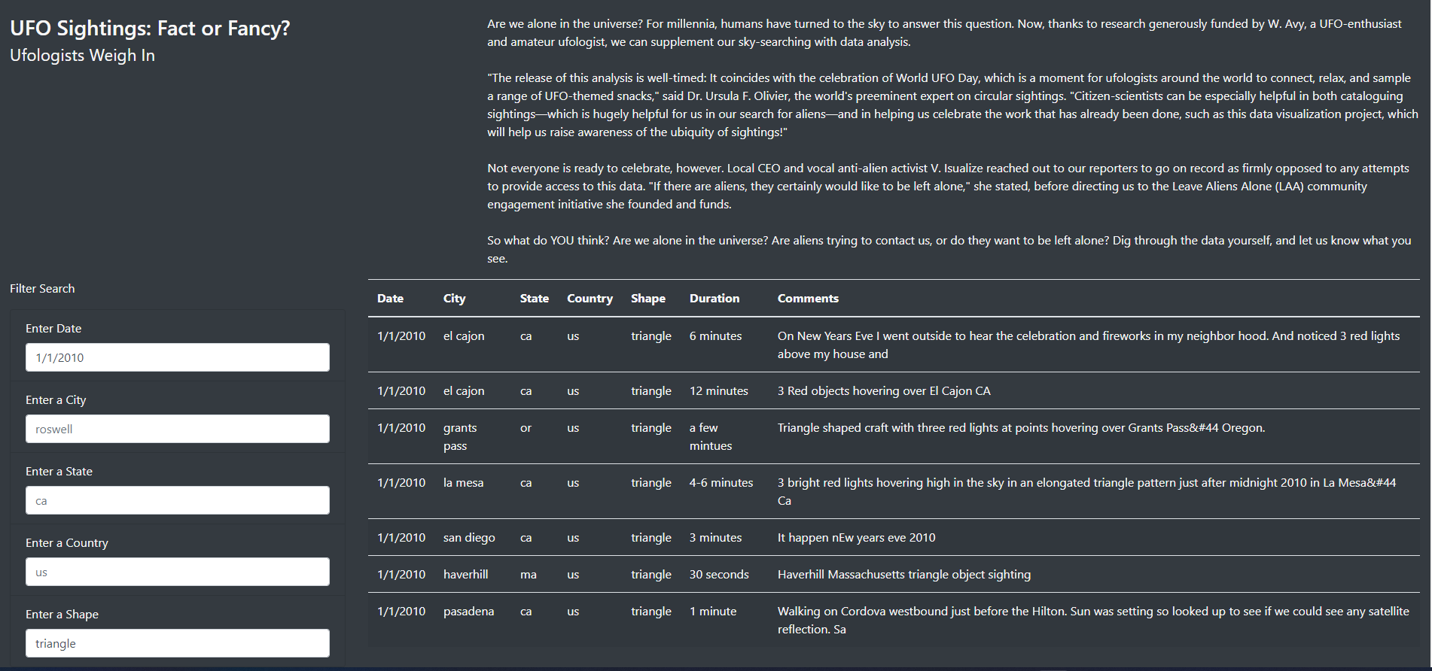Open the UFO Sightings: Fact or Fancy? title
This screenshot has width=1432, height=671.
pos(150,29)
